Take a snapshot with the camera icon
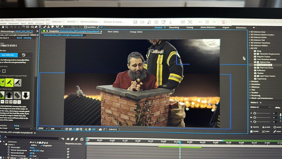 (100, 129)
